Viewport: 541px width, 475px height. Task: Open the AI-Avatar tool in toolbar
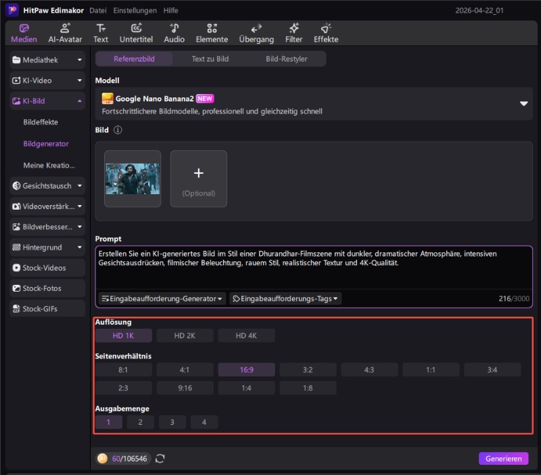[65, 33]
